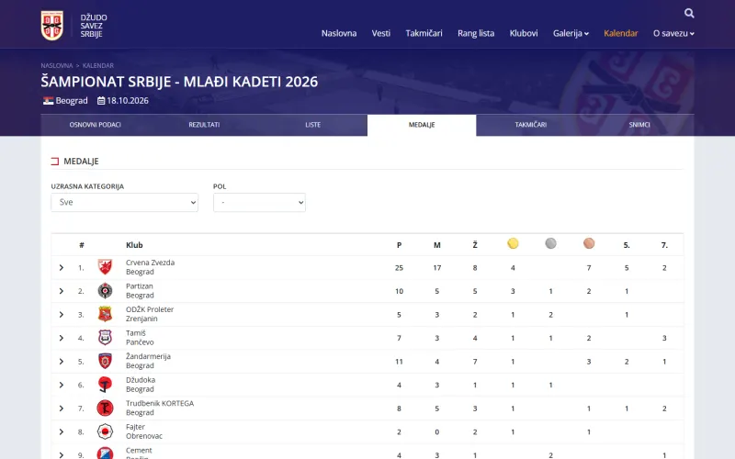Screen dimensions: 735x459
Task: Open Kalendar in the navigation
Action: pyautogui.click(x=621, y=33)
